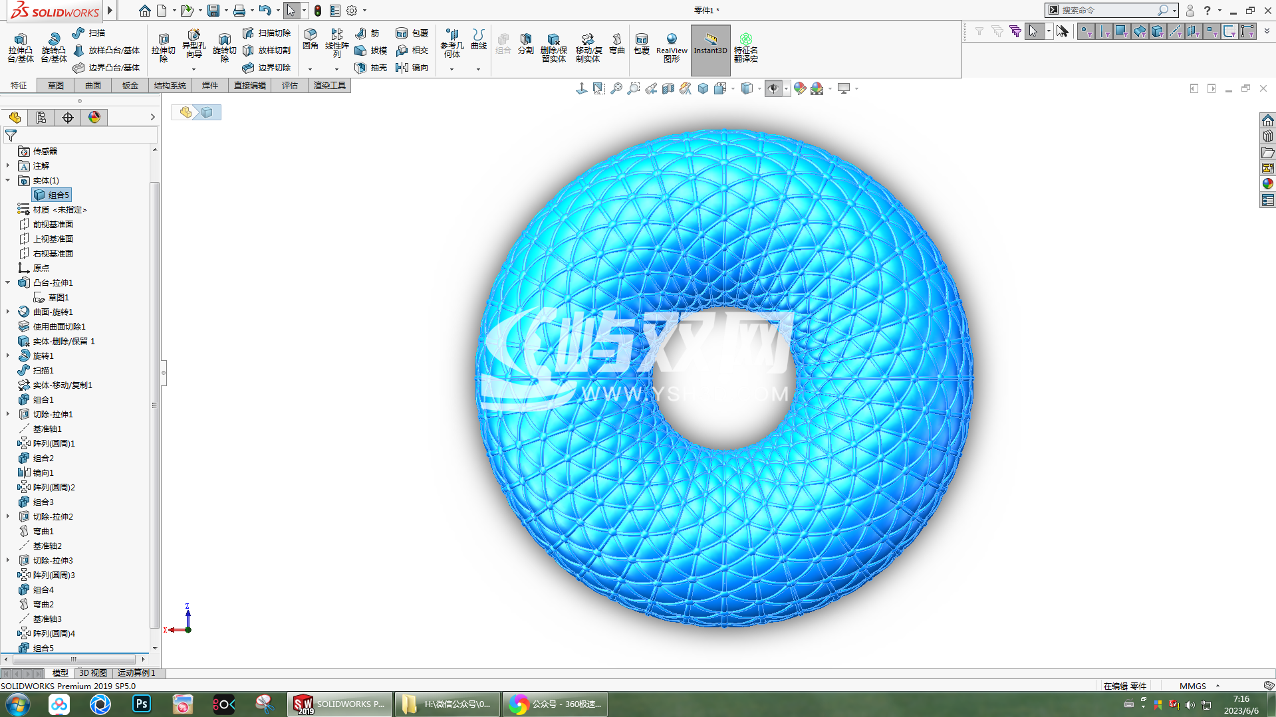
Task: Toggle RealView 图形 graphics
Action: [x=672, y=48]
